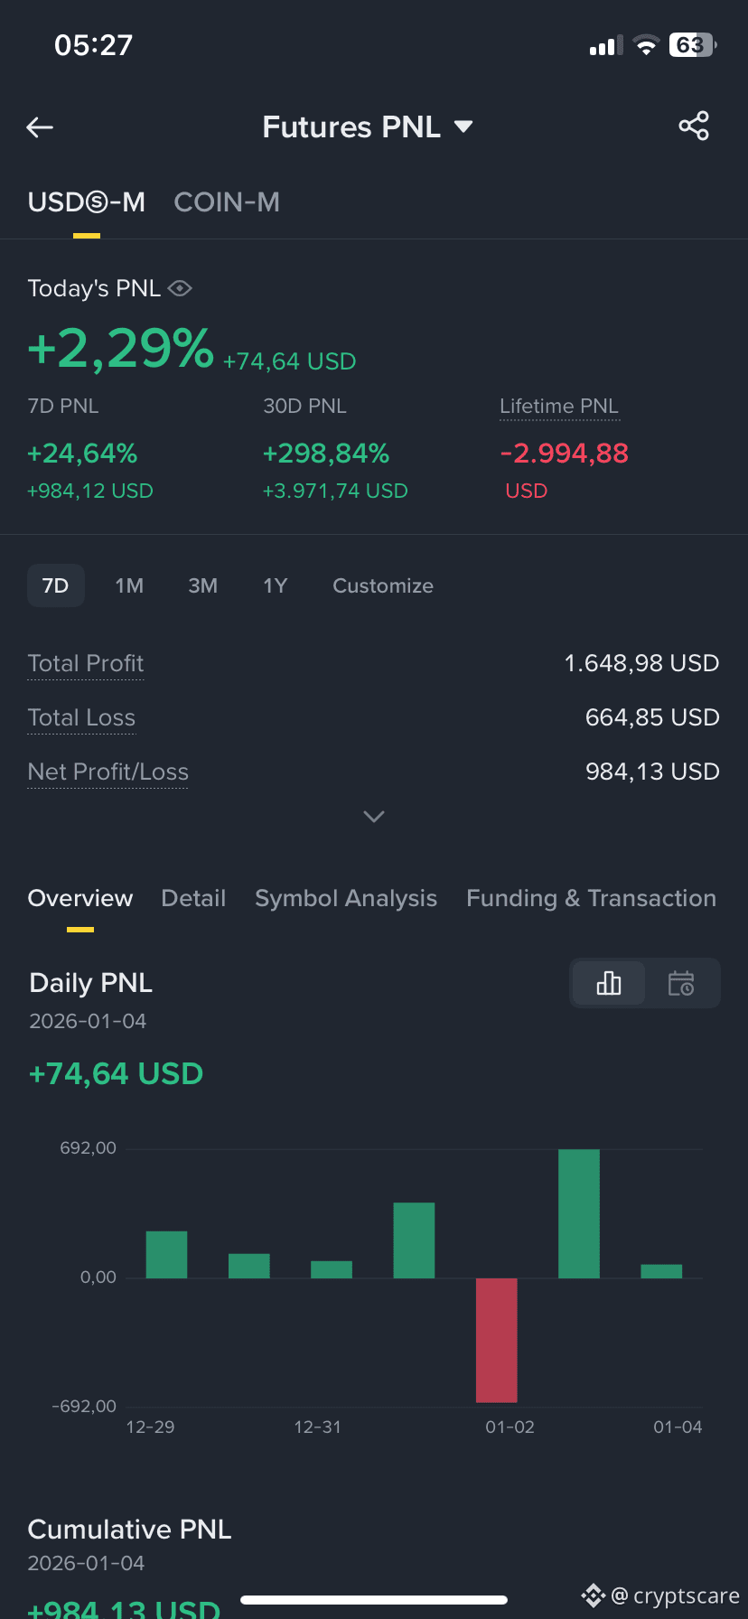Open the Symbol Analysis tab
This screenshot has height=1619, width=748.
(x=346, y=898)
